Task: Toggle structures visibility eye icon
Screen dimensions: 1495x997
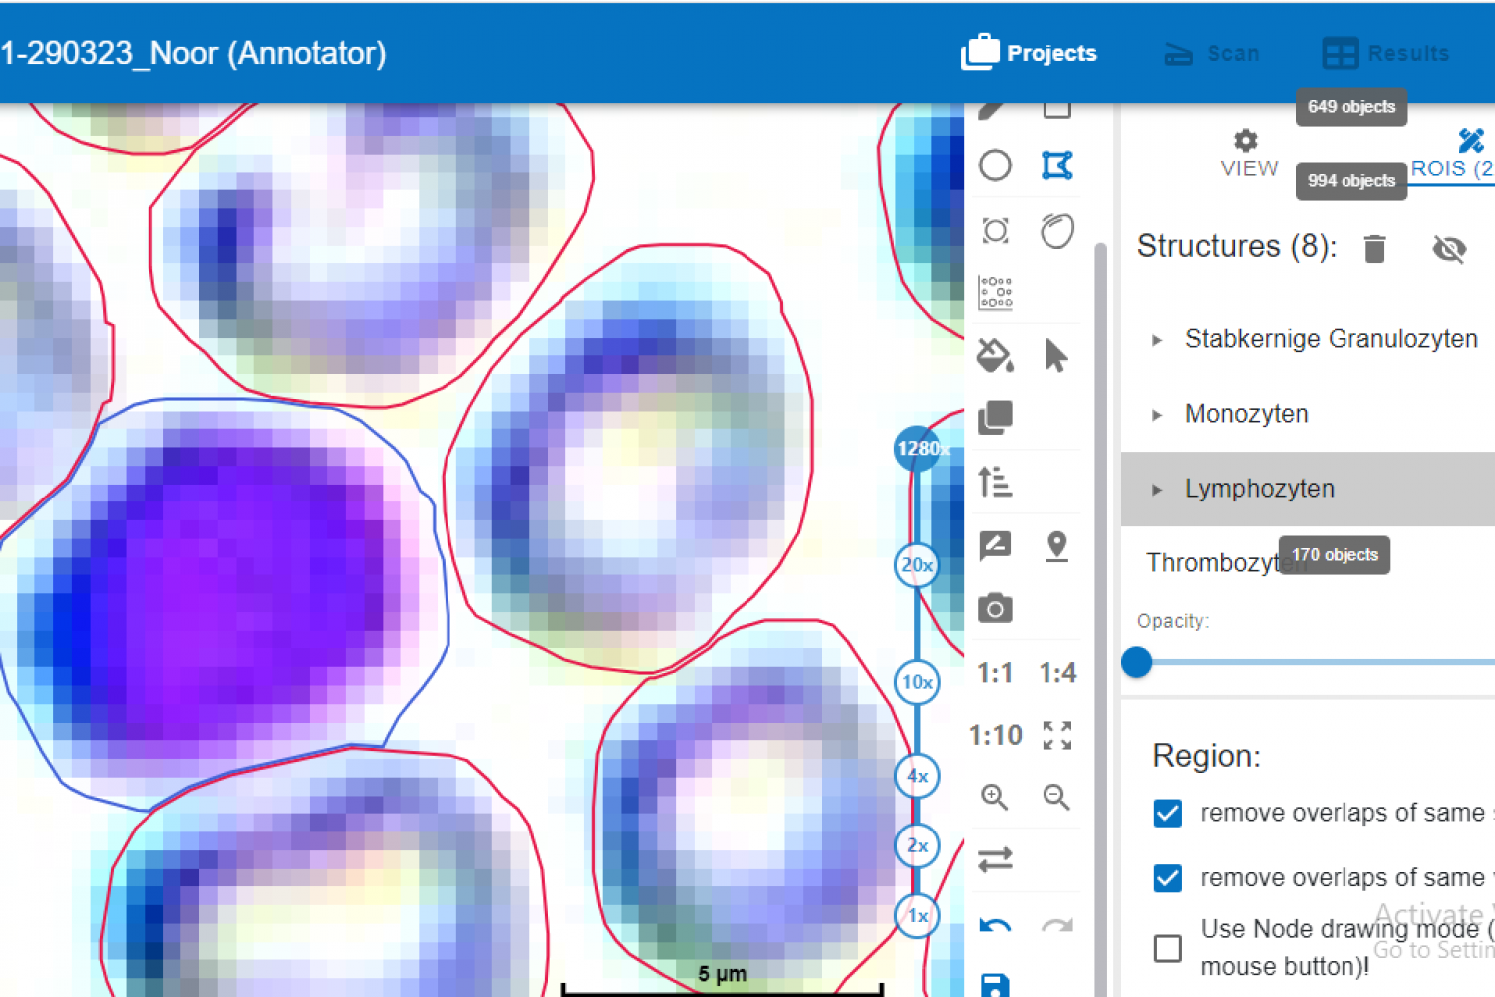Action: [x=1448, y=248]
